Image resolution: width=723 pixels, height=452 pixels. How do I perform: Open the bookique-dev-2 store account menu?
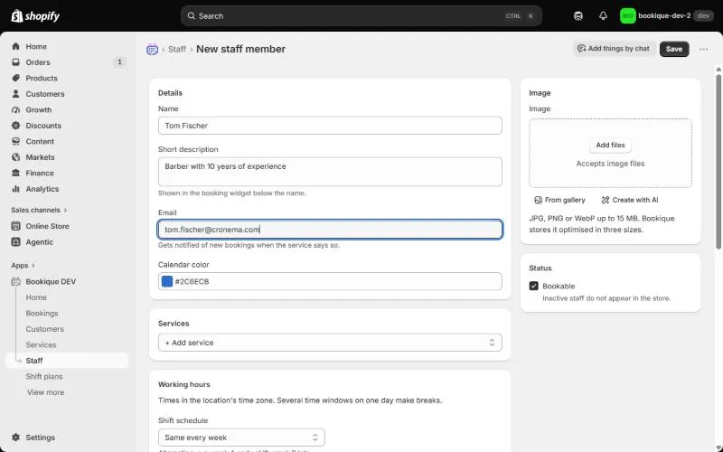click(666, 16)
